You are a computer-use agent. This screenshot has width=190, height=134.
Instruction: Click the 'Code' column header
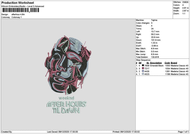pyautogui.click(x=167, y=63)
